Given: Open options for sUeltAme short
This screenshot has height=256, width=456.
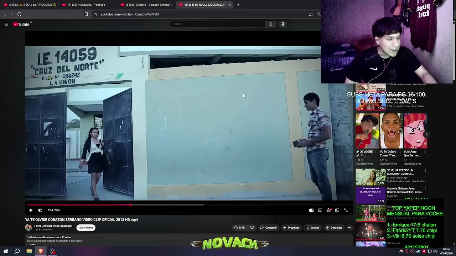Looking at the screenshot, I should coord(424,153).
